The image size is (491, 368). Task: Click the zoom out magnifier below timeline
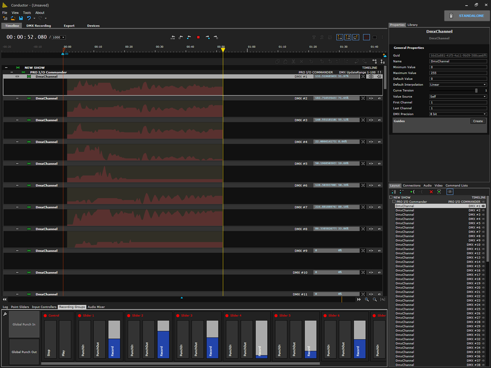374,299
